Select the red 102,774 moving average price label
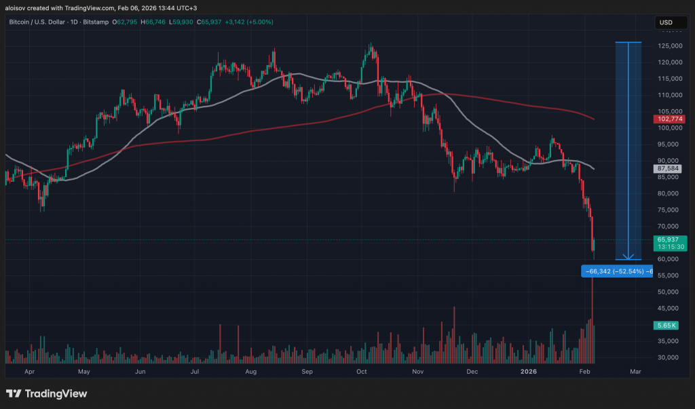 click(x=669, y=119)
